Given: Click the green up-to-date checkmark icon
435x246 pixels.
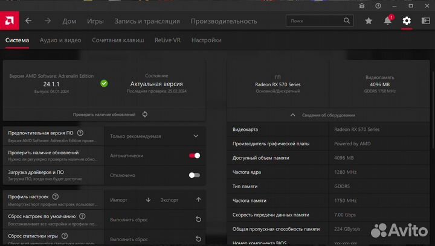Looking at the screenshot, I should click(104, 83).
